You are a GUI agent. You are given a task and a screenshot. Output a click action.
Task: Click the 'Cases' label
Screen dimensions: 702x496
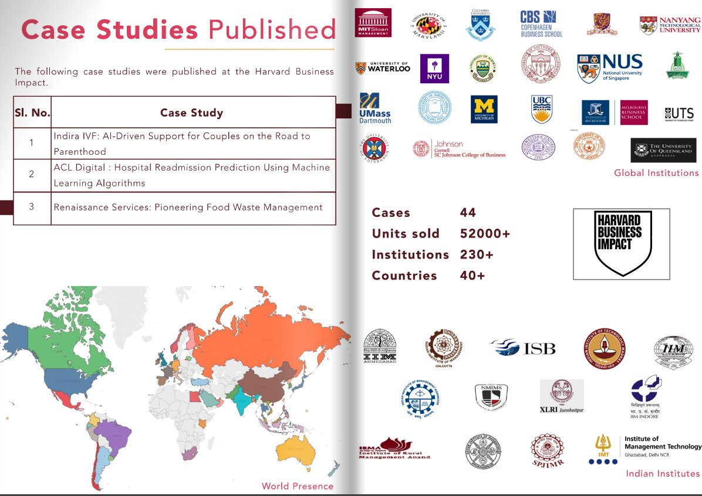click(x=391, y=213)
